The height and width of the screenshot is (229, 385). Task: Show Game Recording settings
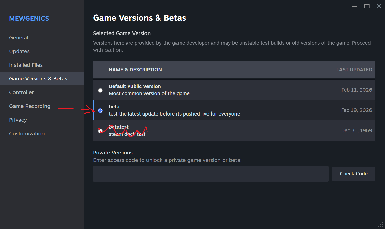pos(30,106)
